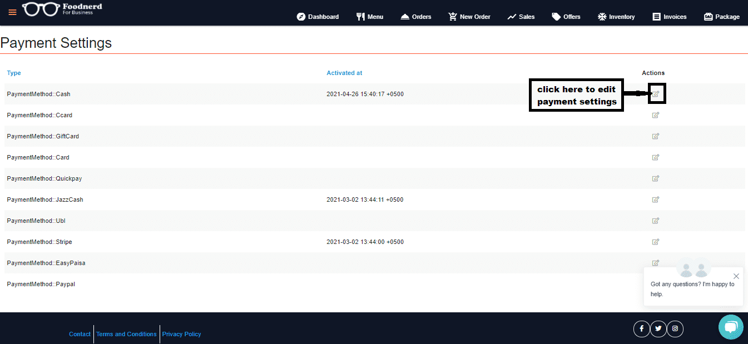Edit the Ccard payment method
Viewport: 748px width, 344px height.
coord(656,115)
